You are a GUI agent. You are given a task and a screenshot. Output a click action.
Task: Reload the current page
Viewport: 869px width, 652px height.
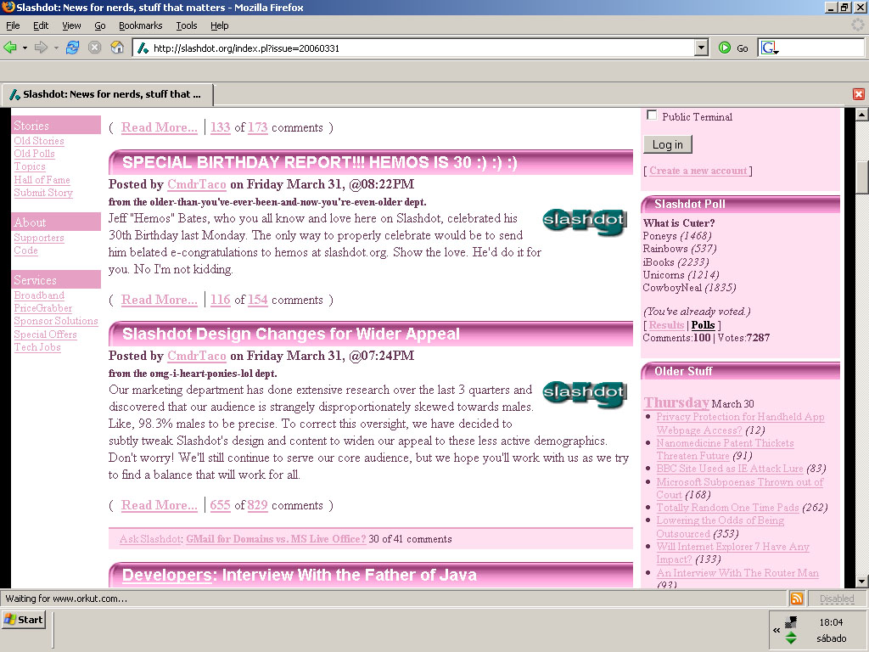[x=73, y=48]
